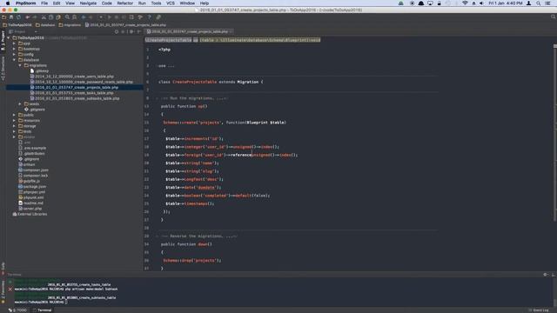Click the database breadcrumb
Image resolution: width=557 pixels, height=313 pixels.
tap(45, 25)
